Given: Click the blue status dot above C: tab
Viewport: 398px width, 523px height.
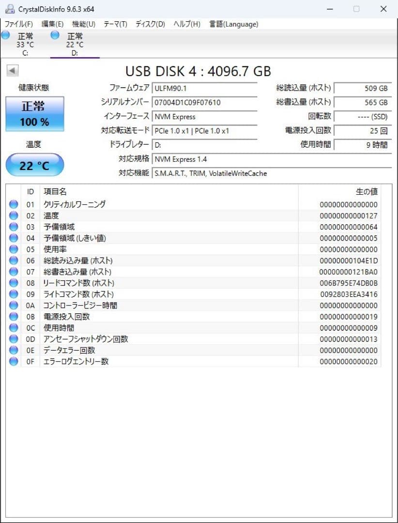Looking at the screenshot, I should pos(5,35).
